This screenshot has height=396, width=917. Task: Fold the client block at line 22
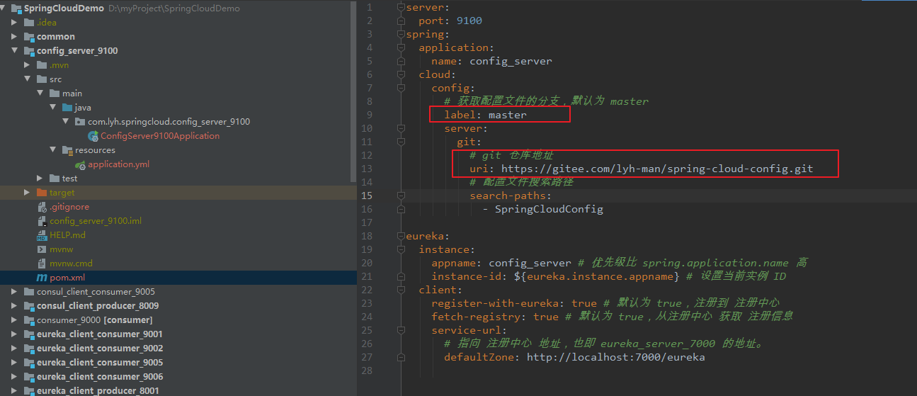(x=401, y=290)
